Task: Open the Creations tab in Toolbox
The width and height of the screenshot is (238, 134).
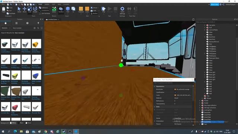Action: pyautogui.click(x=38, y=23)
